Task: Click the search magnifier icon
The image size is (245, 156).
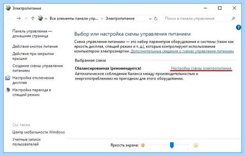Action: point(233,19)
